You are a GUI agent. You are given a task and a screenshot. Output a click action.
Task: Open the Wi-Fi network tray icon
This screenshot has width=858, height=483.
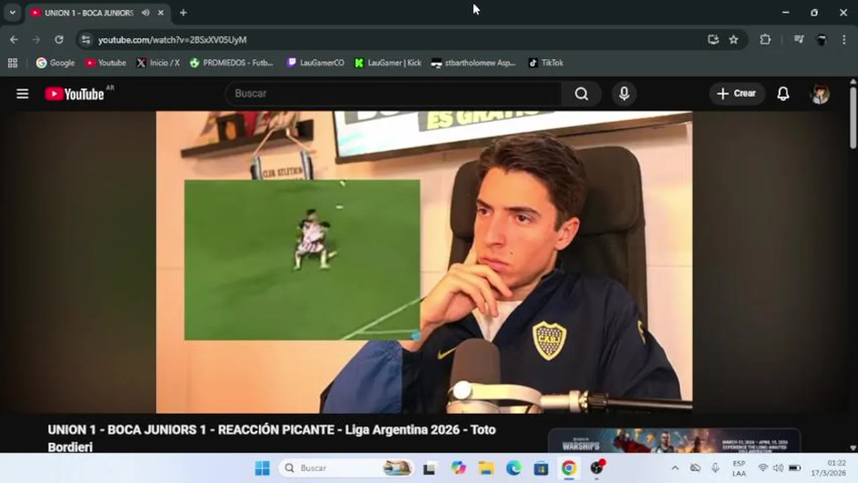[x=763, y=468]
